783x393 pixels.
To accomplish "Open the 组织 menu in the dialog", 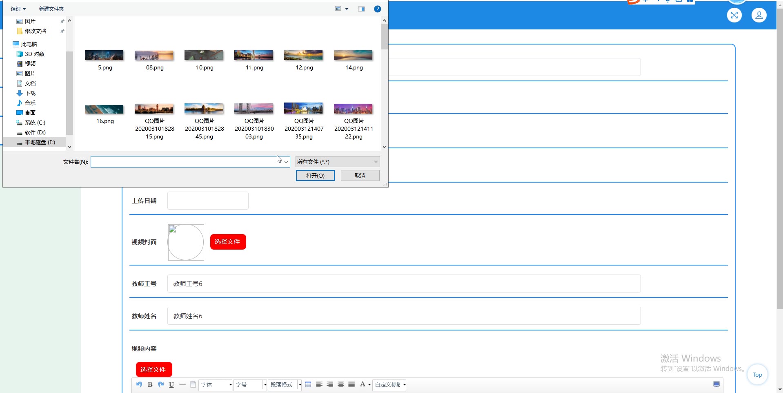I will coord(18,9).
